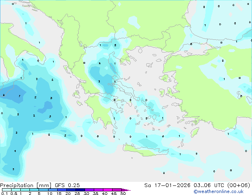Click the legend label '0.5'
The height and width of the screenshot is (195, 252).
coord(14,193)
